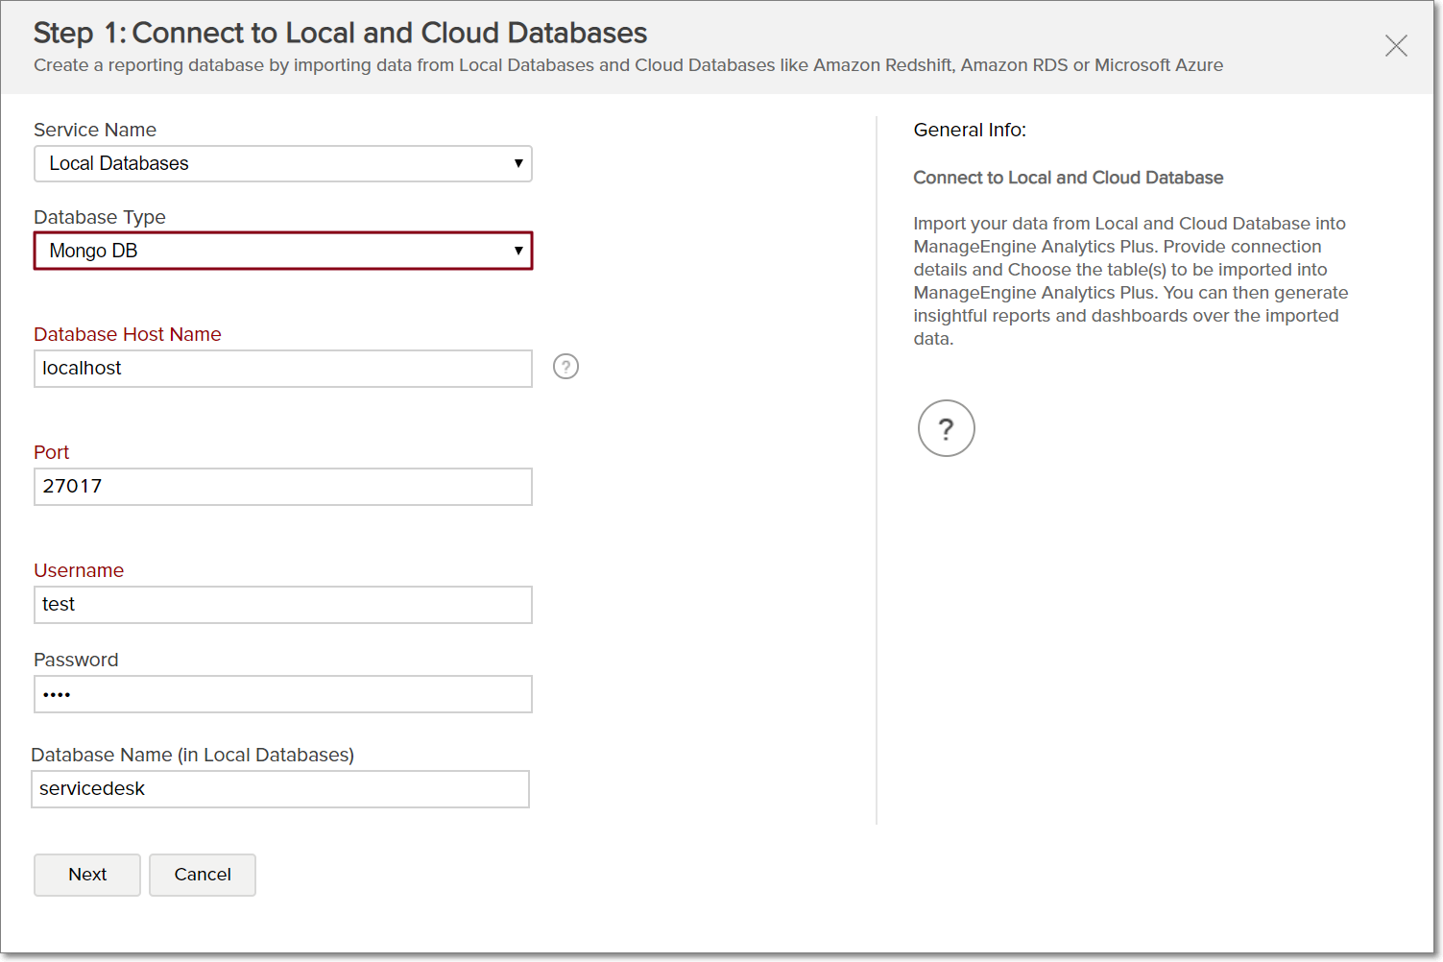Click the 'Service Name' label
Image resolution: width=1443 pixels, height=962 pixels.
click(x=95, y=130)
